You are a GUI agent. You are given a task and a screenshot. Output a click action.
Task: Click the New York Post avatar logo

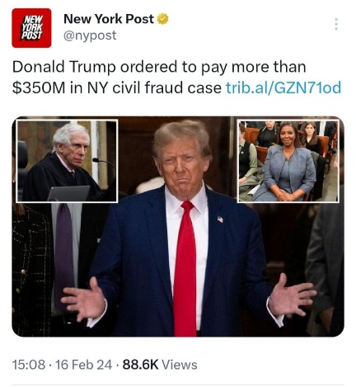(31, 28)
